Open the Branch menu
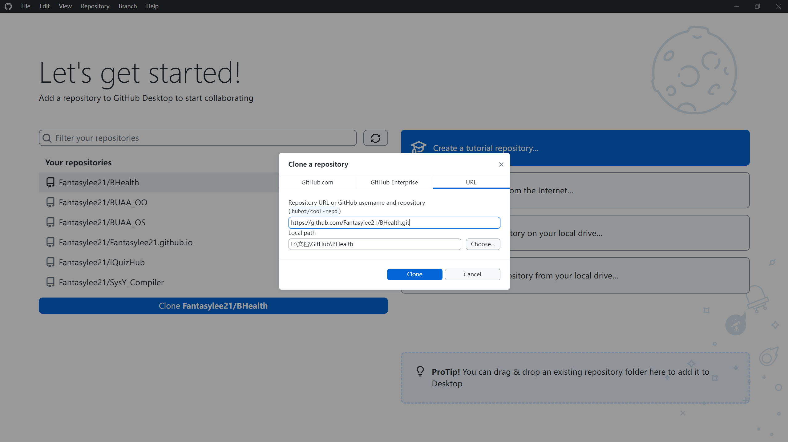This screenshot has width=788, height=442. tap(127, 6)
